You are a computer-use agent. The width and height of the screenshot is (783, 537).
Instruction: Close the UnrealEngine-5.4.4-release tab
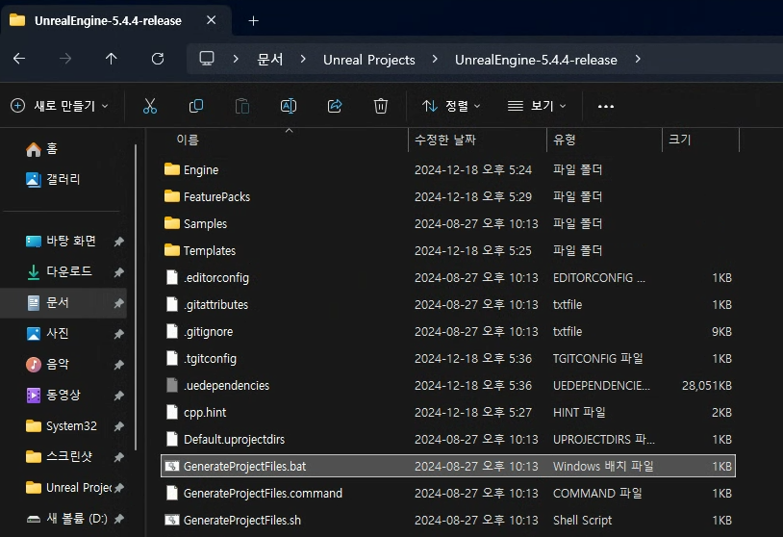(212, 20)
